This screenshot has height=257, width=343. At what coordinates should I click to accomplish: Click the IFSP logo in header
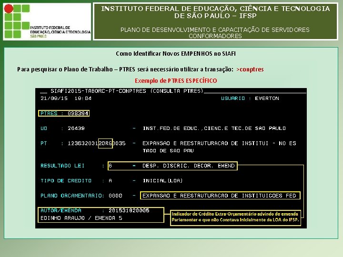(x=47, y=21)
